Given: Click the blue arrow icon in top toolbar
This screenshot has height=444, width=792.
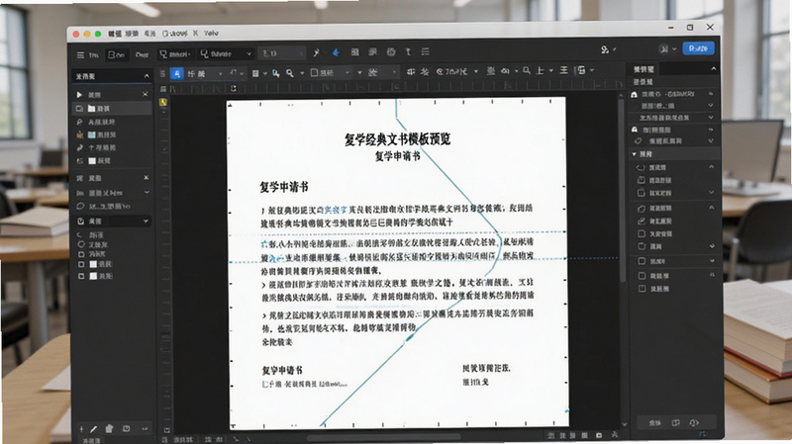Looking at the screenshot, I should [336, 52].
